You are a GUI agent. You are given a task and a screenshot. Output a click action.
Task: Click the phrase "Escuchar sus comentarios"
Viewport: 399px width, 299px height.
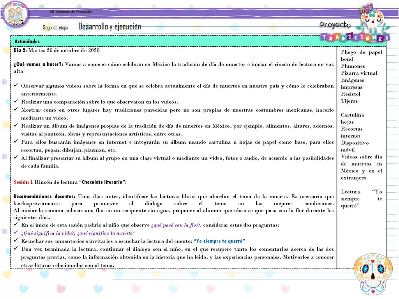[x=53, y=241]
